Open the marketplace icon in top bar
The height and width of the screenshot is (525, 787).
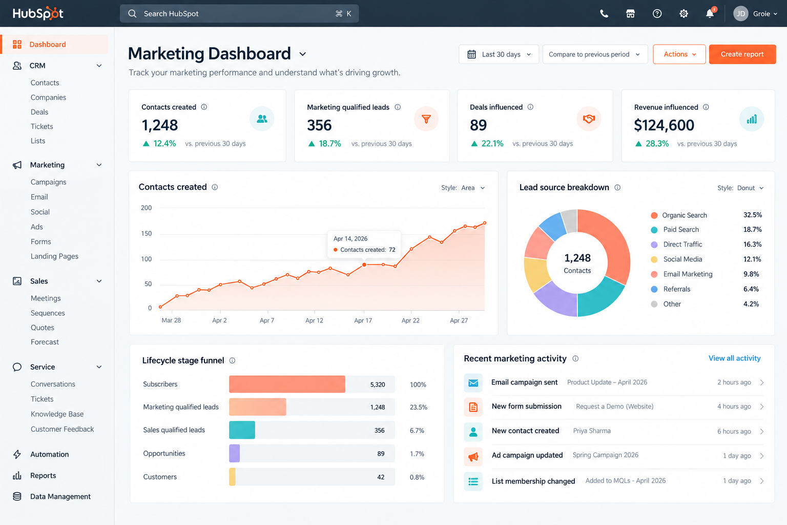[x=631, y=14]
